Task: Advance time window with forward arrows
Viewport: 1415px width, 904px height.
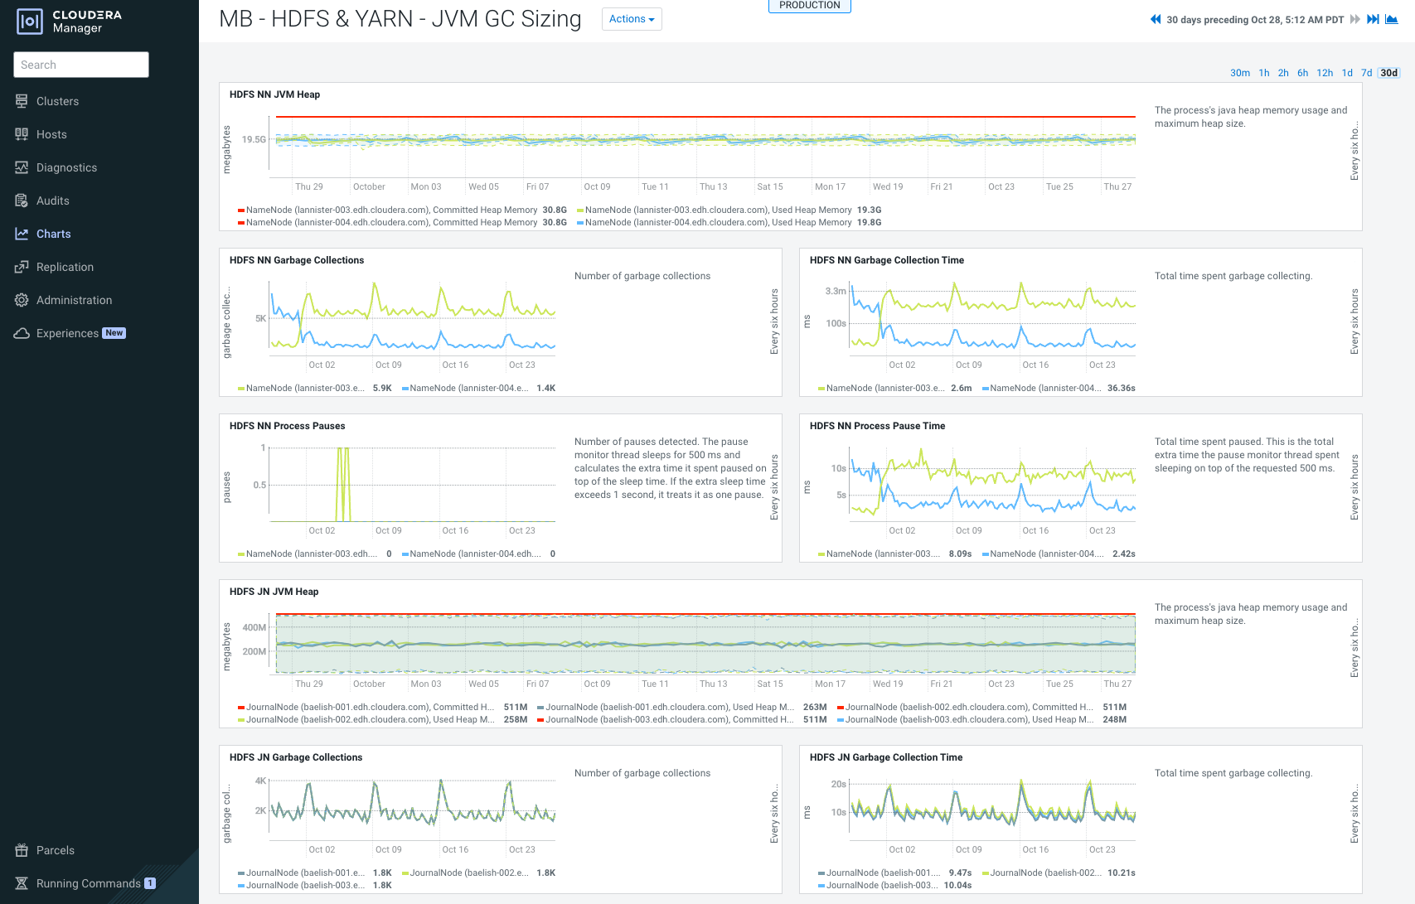Action: tap(1354, 19)
